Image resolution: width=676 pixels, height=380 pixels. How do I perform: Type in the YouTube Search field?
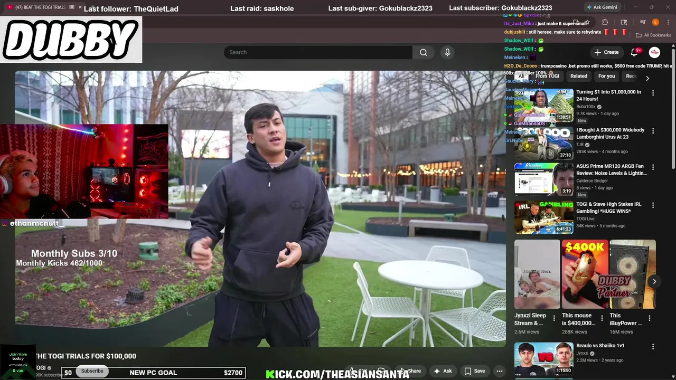point(318,52)
